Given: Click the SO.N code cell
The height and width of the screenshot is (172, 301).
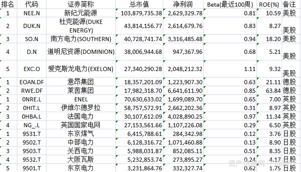Looking at the screenshot, I should tap(32, 39).
